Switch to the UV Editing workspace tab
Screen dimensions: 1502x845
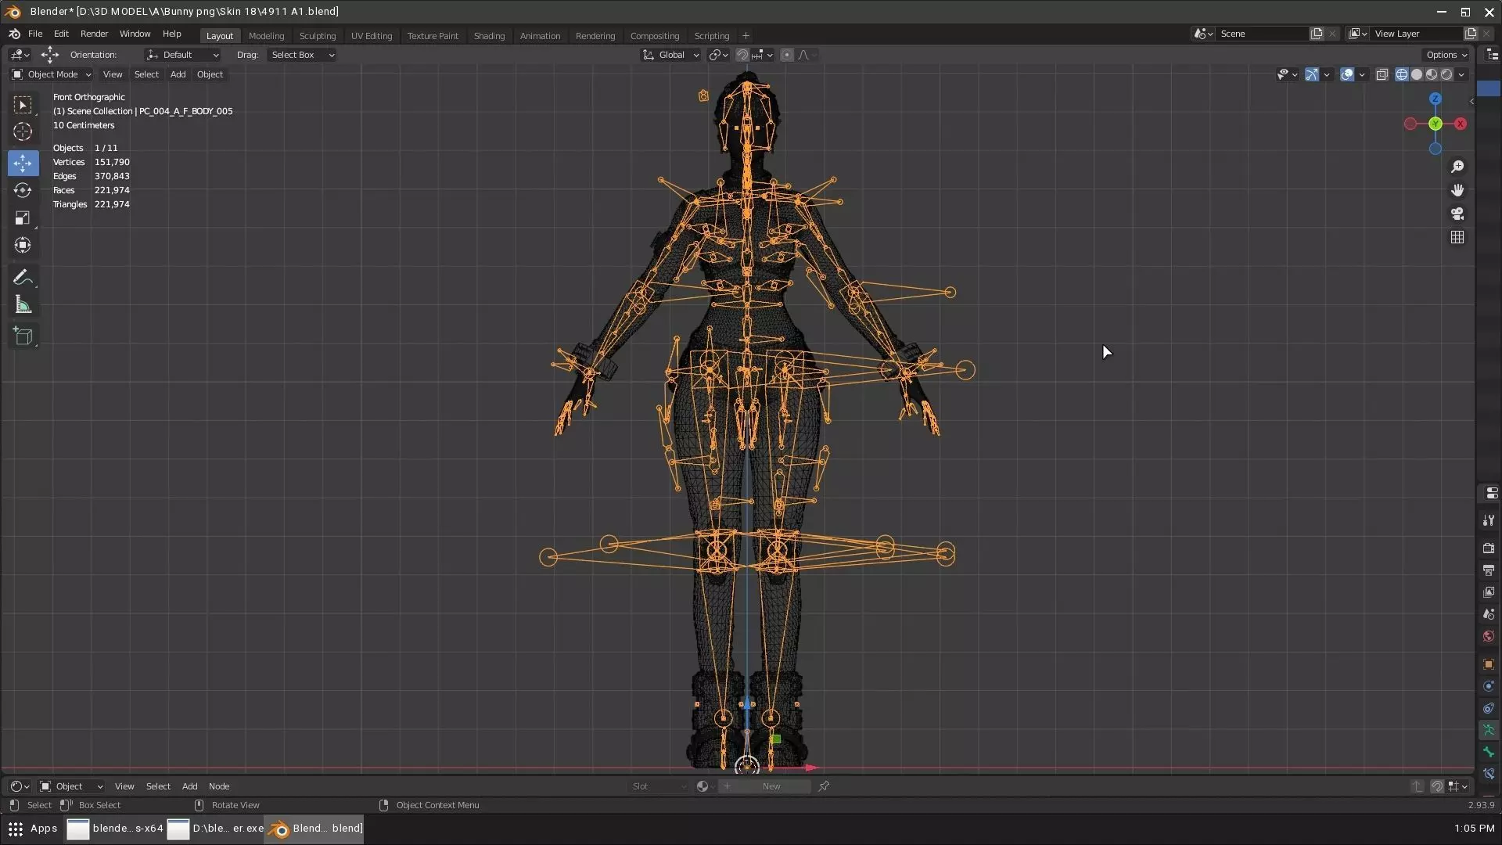click(x=372, y=36)
